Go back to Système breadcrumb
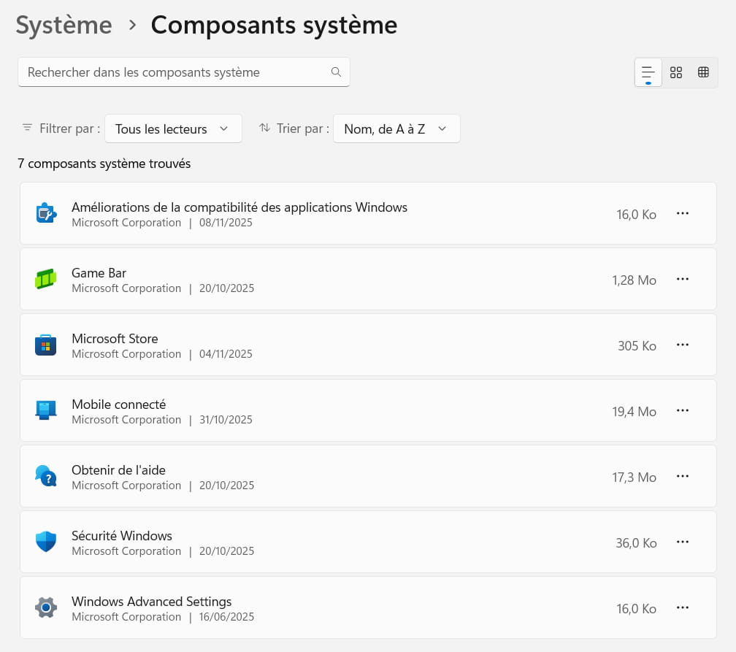 tap(64, 25)
